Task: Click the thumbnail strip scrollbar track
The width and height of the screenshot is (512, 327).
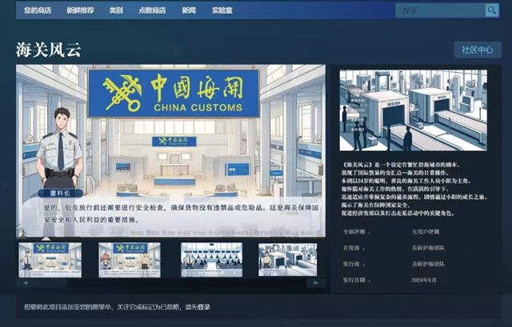Action: 171,283
